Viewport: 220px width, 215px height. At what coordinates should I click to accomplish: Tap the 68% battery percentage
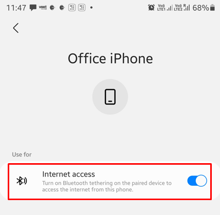[x=201, y=8]
